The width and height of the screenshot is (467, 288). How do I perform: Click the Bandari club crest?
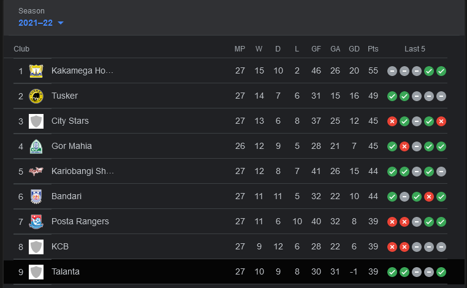pos(36,197)
